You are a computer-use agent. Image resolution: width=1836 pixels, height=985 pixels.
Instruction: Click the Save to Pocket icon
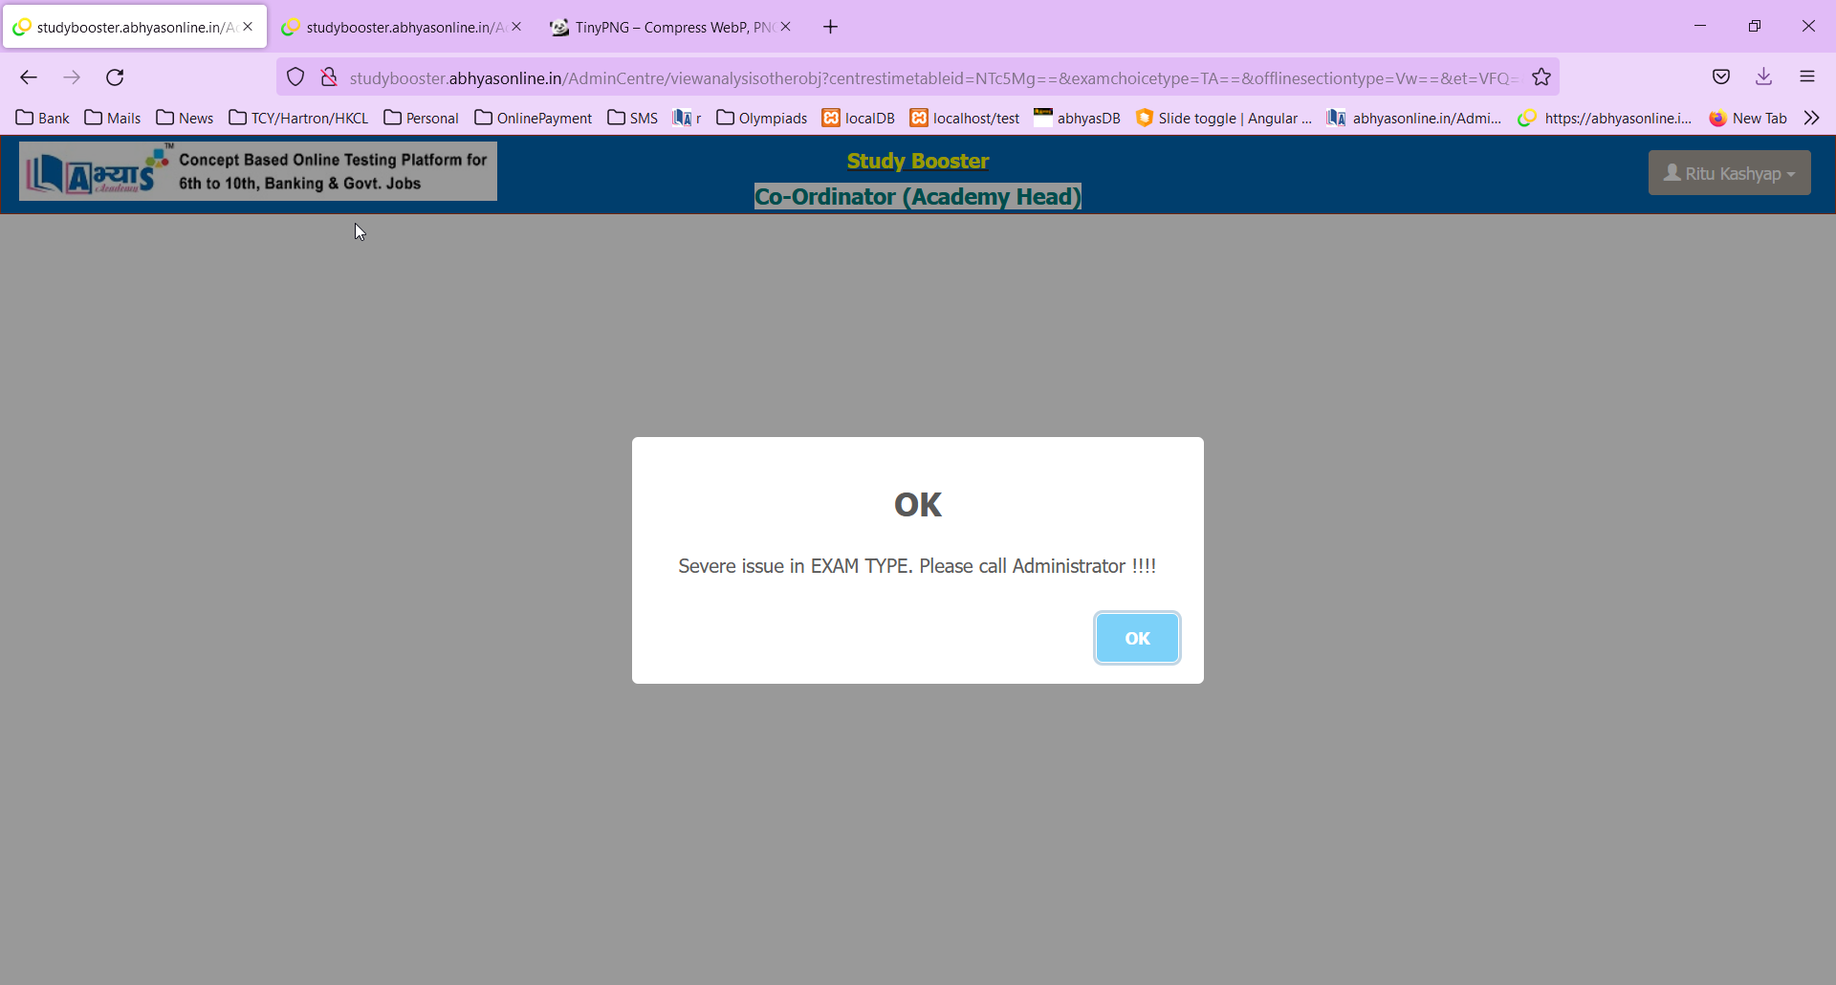coord(1721,77)
